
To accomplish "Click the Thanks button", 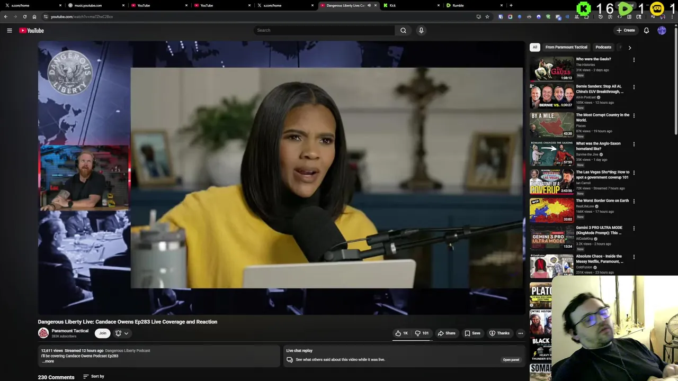I will point(499,333).
